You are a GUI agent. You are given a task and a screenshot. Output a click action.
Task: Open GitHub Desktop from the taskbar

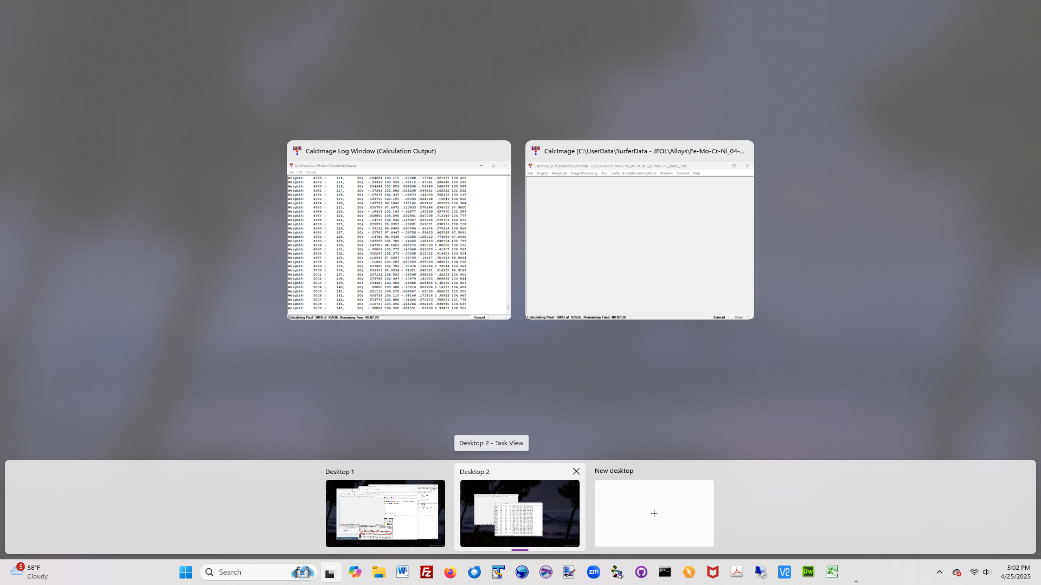(x=641, y=572)
